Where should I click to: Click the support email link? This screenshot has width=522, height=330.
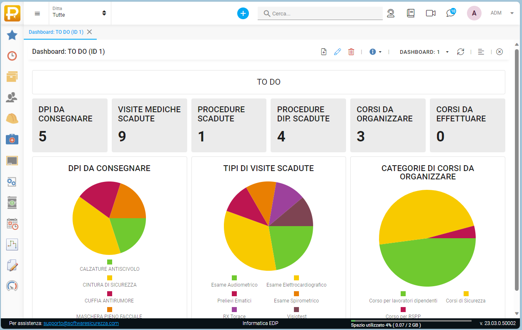(x=81, y=323)
